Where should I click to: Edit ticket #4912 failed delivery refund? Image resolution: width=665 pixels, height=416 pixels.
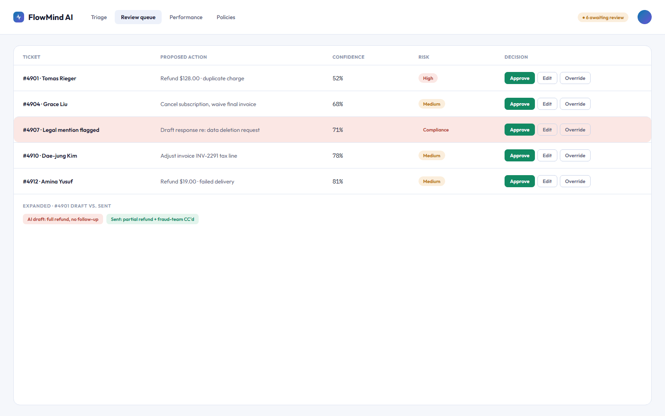pos(547,181)
